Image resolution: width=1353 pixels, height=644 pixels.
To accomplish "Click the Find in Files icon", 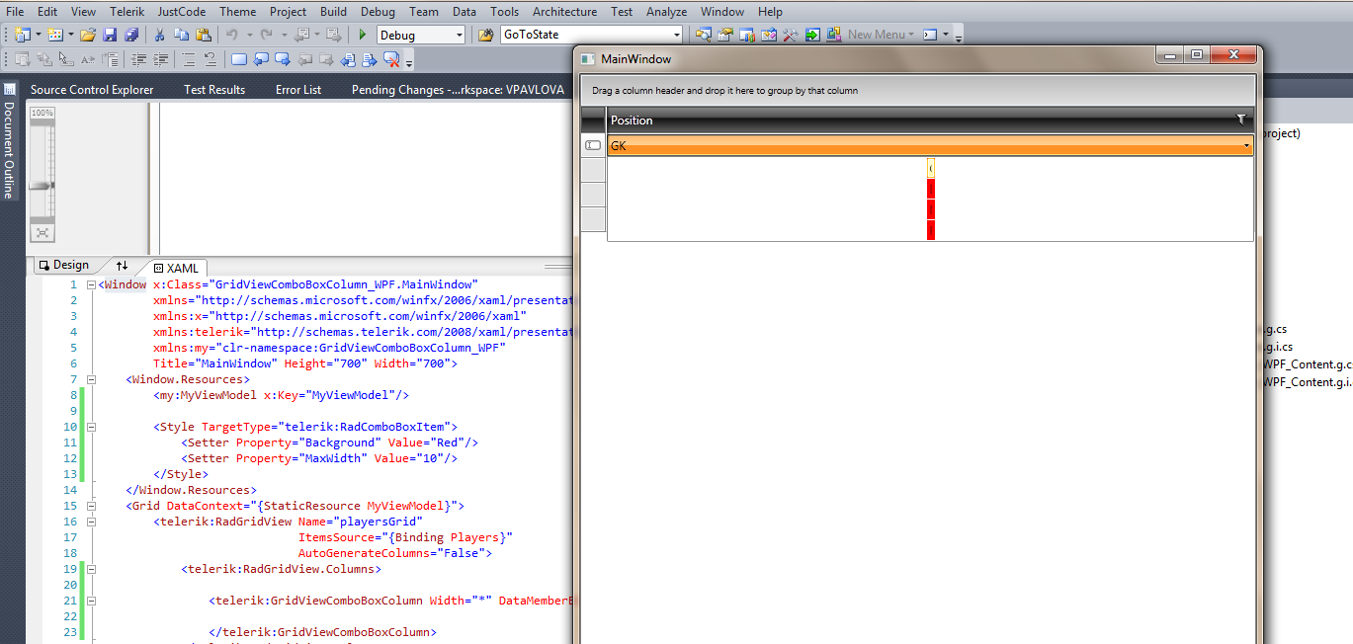I will pyautogui.click(x=485, y=35).
